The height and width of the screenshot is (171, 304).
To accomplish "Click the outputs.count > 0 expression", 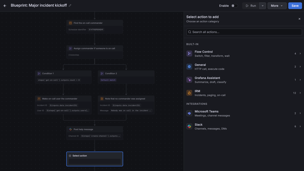I will (x=59, y=80).
